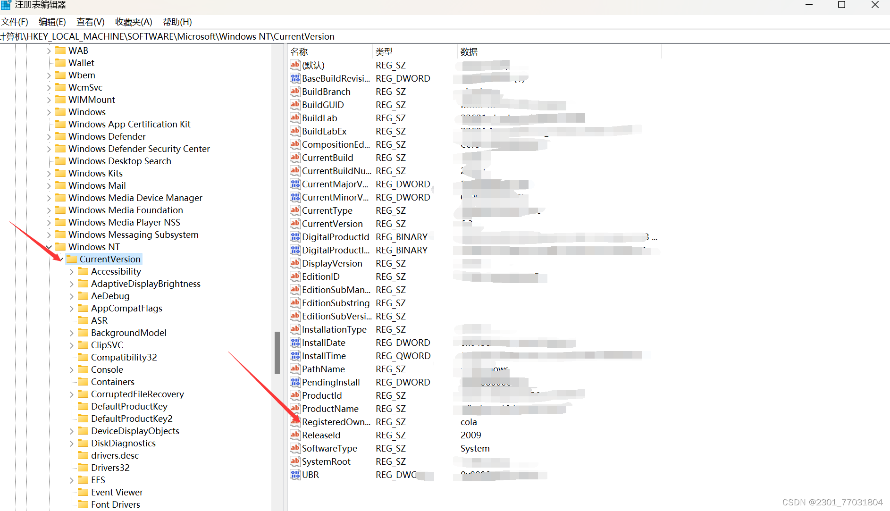Expand the WAB tree node

click(49, 50)
